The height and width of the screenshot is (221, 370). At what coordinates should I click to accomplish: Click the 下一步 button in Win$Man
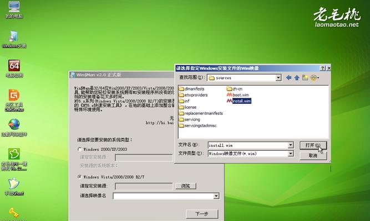pyautogui.click(x=202, y=214)
